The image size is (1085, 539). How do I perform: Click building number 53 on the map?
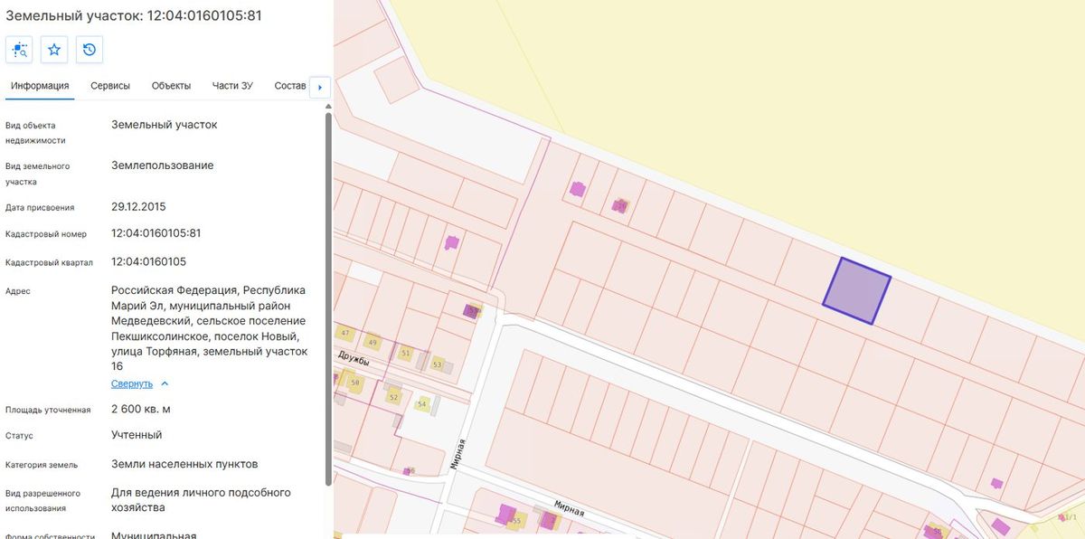pos(438,364)
